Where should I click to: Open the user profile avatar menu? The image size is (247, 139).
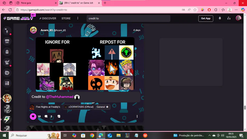238,18
